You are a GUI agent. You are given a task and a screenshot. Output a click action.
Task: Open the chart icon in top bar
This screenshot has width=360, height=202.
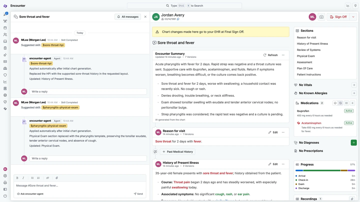tap(348, 5)
